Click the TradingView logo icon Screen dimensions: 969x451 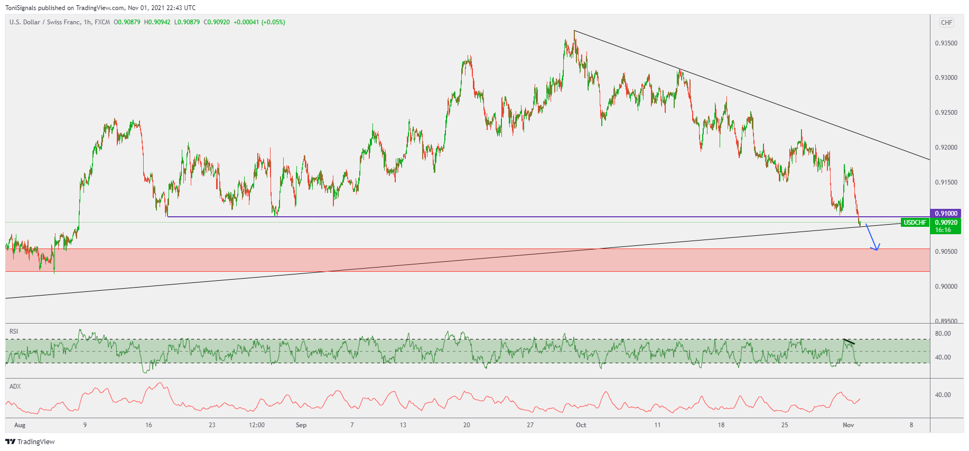(x=10, y=441)
